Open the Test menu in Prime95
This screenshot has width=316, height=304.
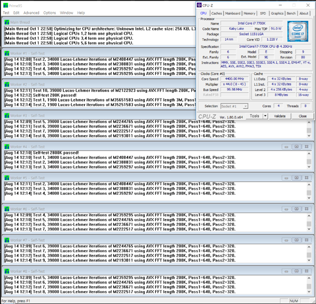coord(6,13)
